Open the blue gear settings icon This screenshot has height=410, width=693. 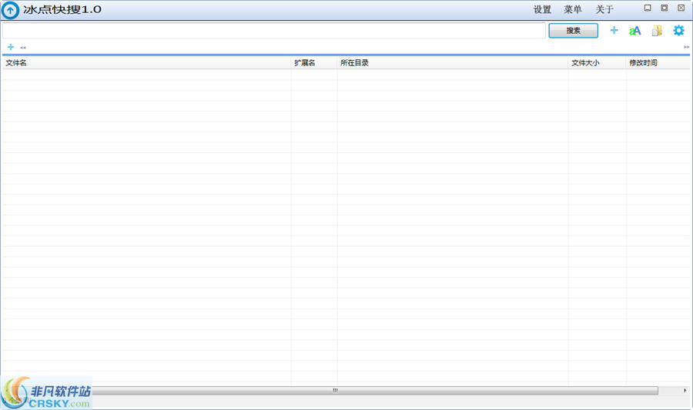[x=678, y=31]
